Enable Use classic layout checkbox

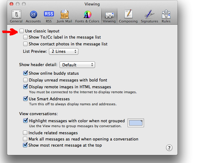pos(22,31)
